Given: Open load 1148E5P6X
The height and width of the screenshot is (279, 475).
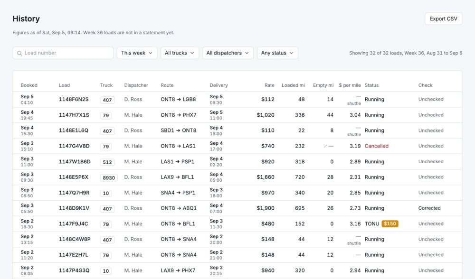Looking at the screenshot, I should point(74,177).
